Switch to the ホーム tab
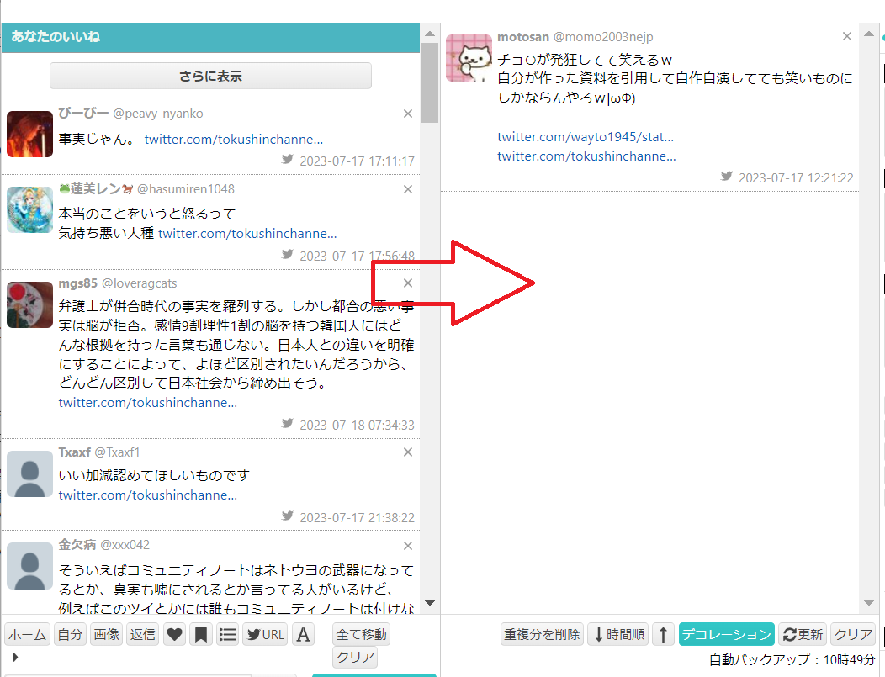885x677 pixels. click(x=27, y=634)
